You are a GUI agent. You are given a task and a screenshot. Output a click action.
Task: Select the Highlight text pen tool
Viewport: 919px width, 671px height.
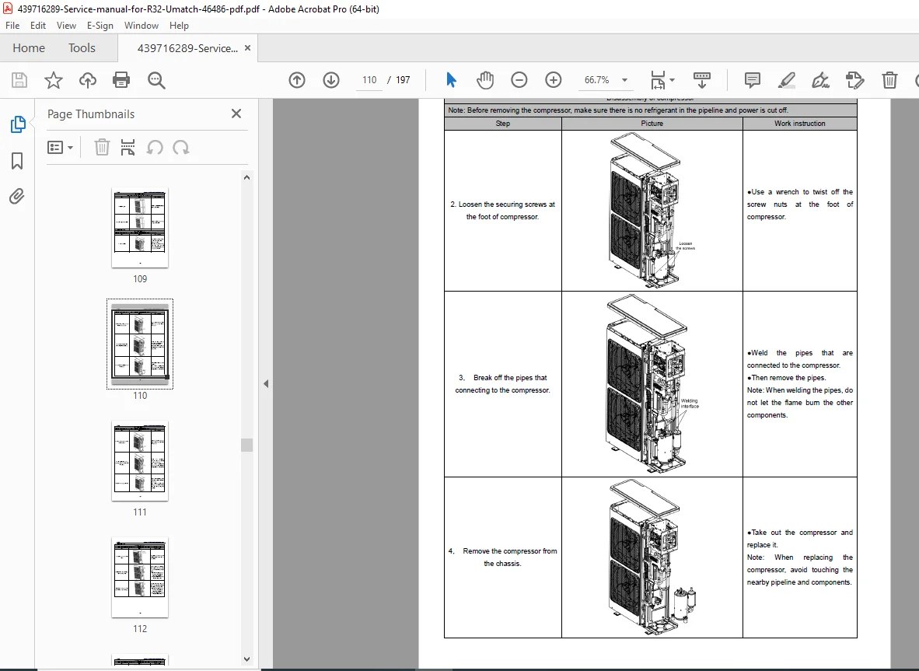787,80
